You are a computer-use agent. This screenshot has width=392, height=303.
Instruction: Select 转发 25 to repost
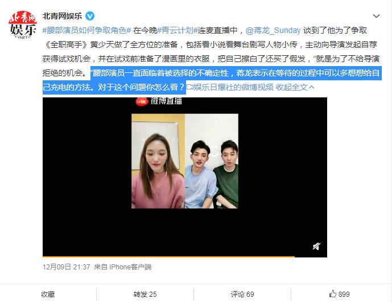145,294
